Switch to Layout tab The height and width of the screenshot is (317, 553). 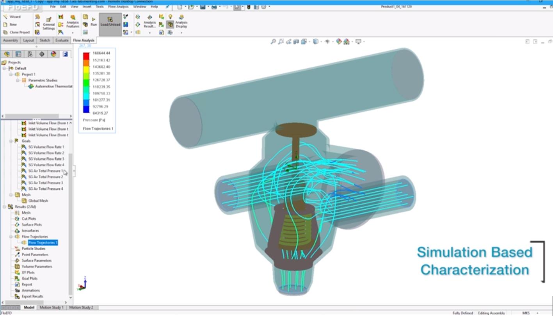(28, 40)
